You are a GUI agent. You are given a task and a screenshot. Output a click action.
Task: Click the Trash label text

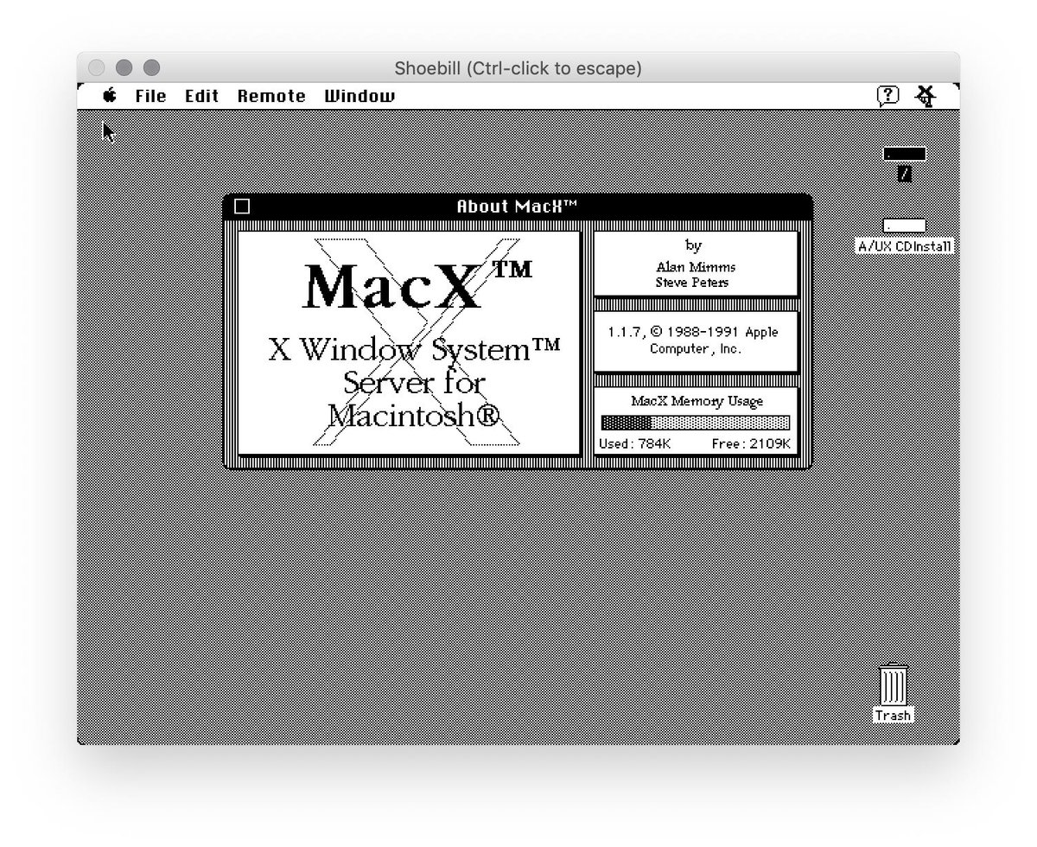(893, 716)
